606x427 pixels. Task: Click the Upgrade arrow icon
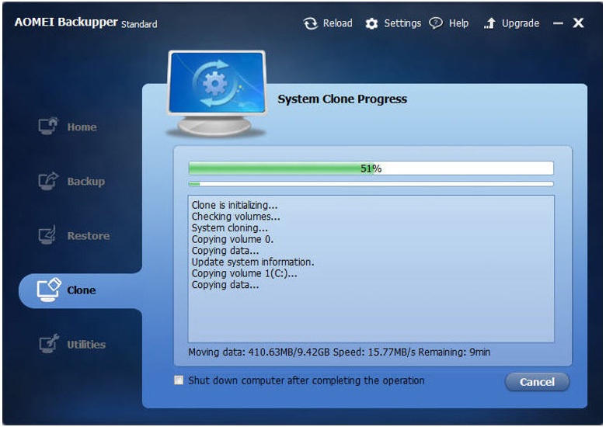(489, 23)
